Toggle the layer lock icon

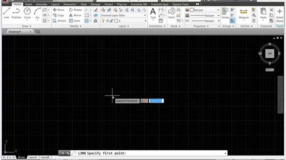111,21
